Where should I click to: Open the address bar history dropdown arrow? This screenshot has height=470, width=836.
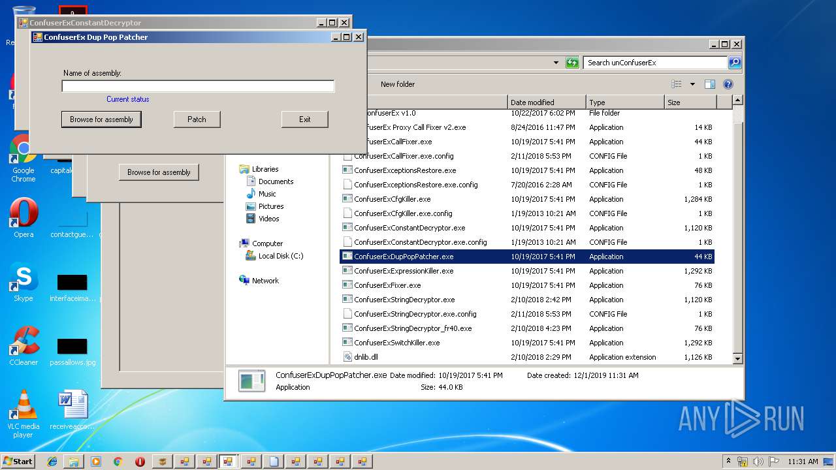556,63
